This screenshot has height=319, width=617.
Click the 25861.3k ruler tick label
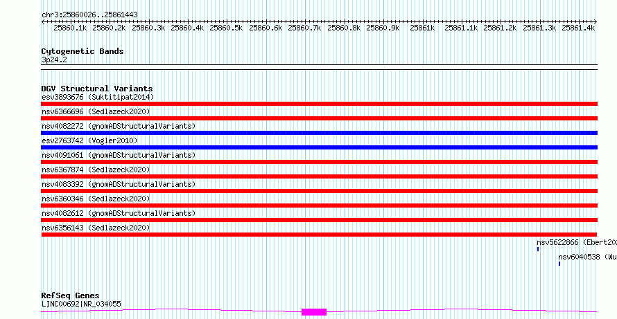pos(539,28)
